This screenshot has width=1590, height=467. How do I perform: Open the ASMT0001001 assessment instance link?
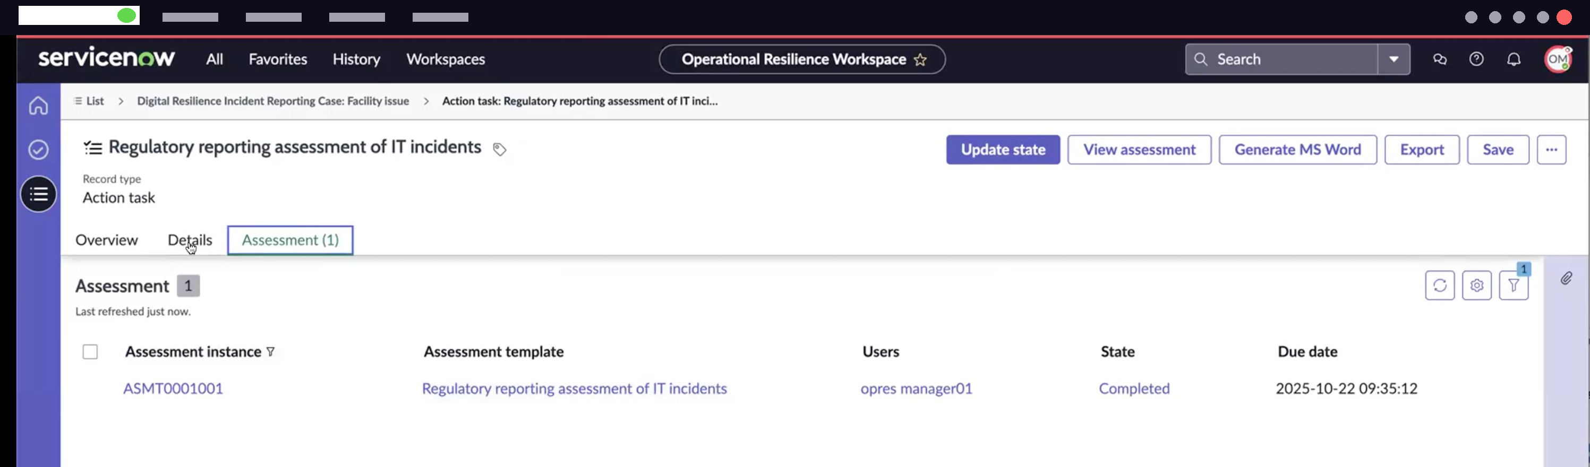point(173,388)
